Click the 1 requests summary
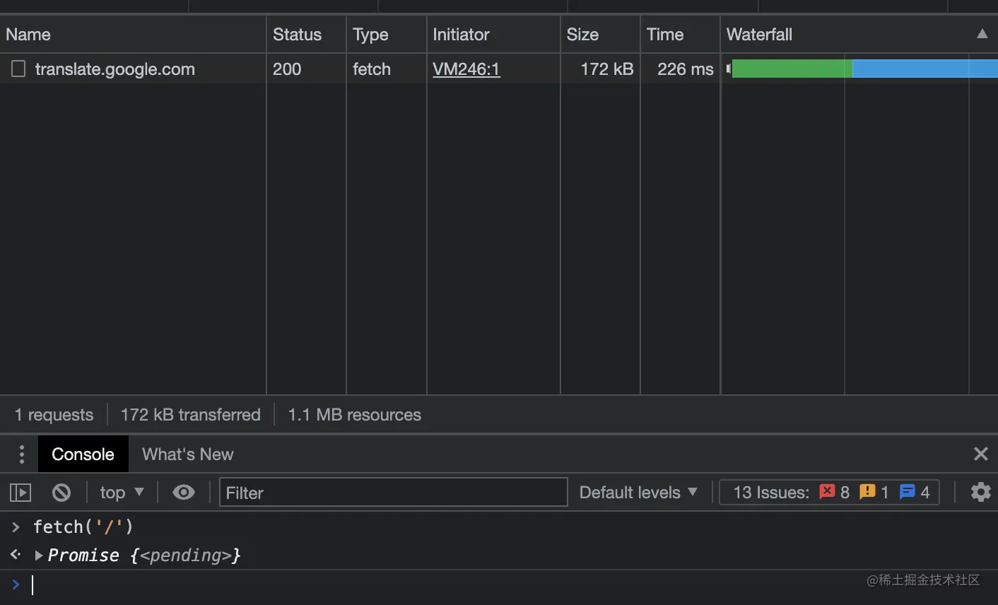 pos(54,415)
